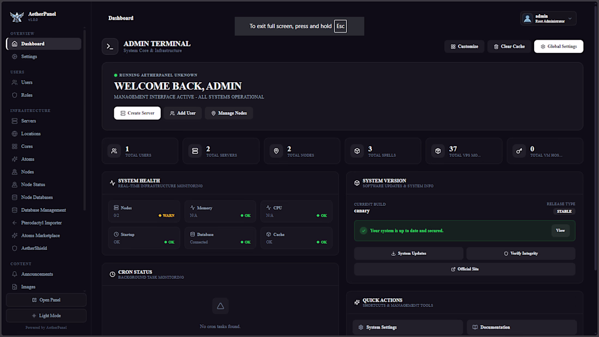
Task: Click the Node Status icon
Action: pos(15,185)
